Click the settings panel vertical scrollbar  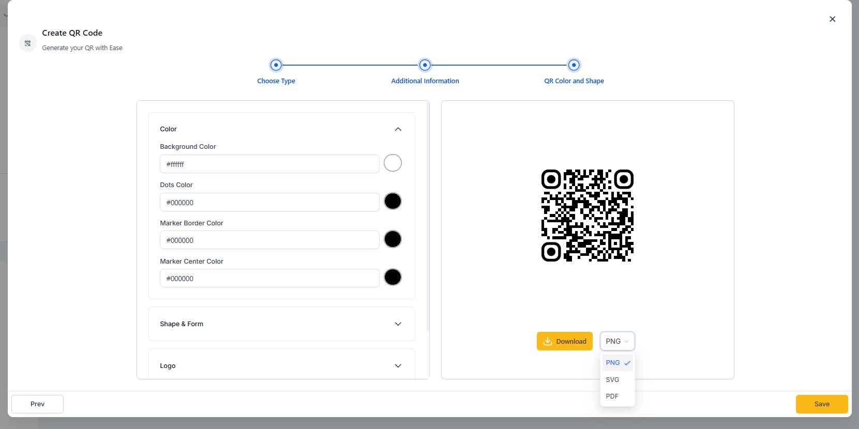click(428, 216)
